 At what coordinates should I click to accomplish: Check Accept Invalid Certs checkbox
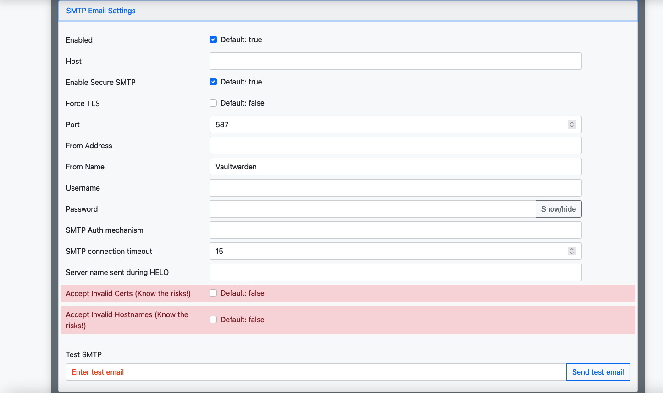tap(213, 293)
